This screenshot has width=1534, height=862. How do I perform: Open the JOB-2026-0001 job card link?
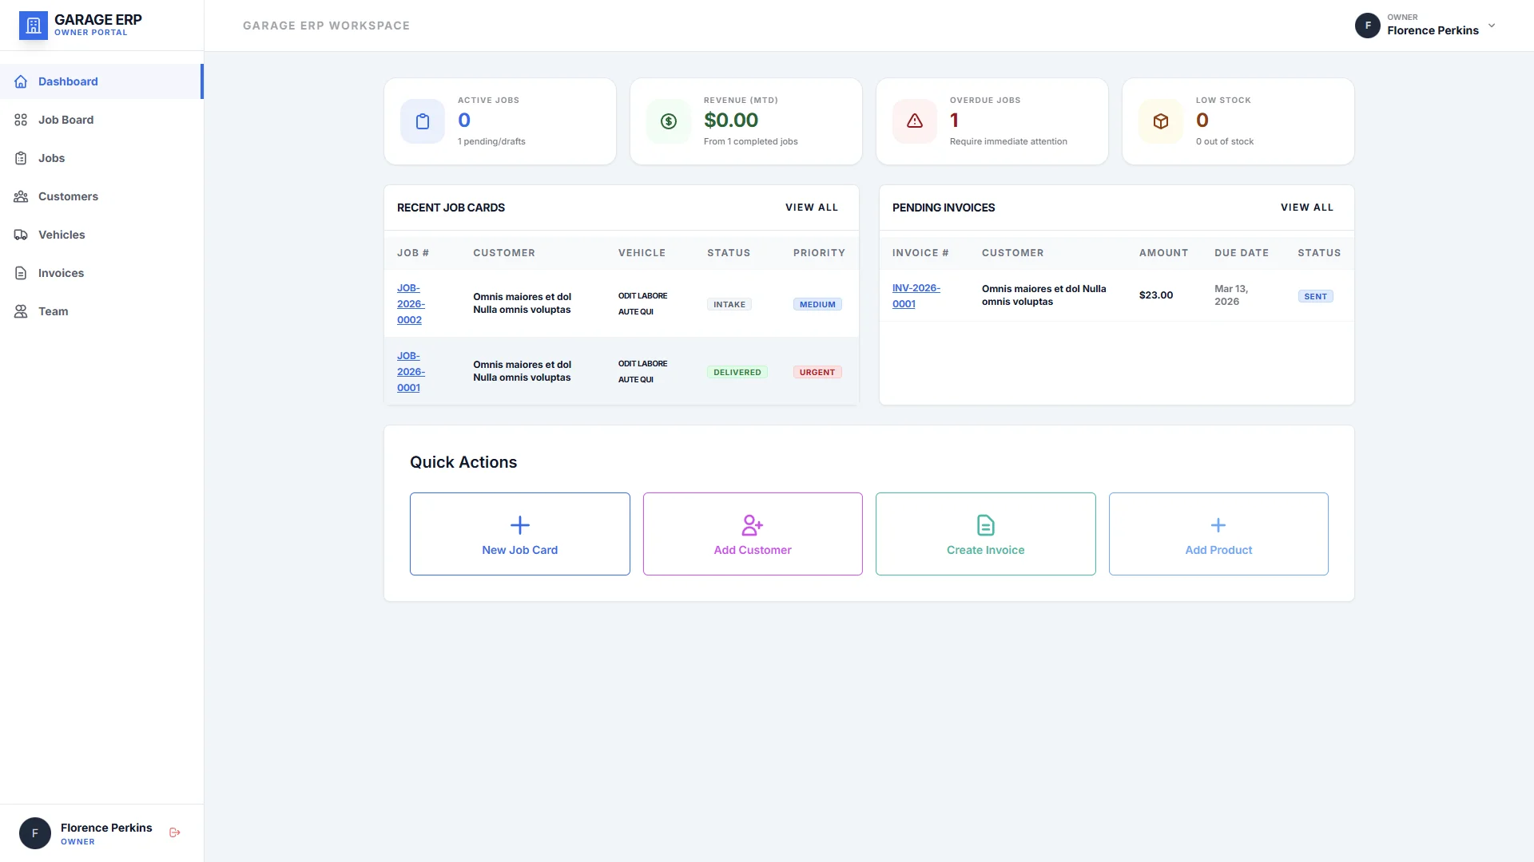point(411,372)
